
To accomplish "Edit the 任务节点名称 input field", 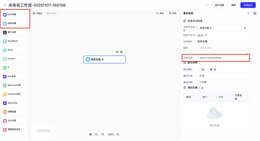I will click(223, 28).
